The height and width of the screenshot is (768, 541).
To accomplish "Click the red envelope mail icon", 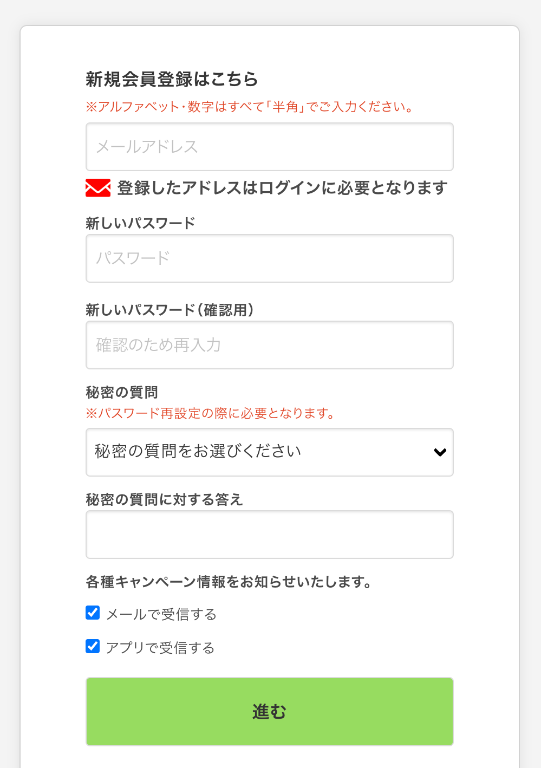I will click(98, 188).
